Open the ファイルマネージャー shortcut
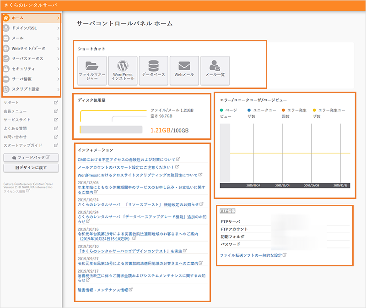Viewport: 366px width, 308px height. click(92, 71)
